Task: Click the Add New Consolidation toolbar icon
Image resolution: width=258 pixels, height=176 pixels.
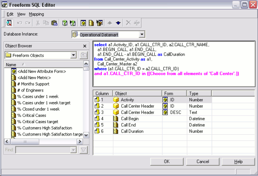Action: pyautogui.click(x=100, y=23)
